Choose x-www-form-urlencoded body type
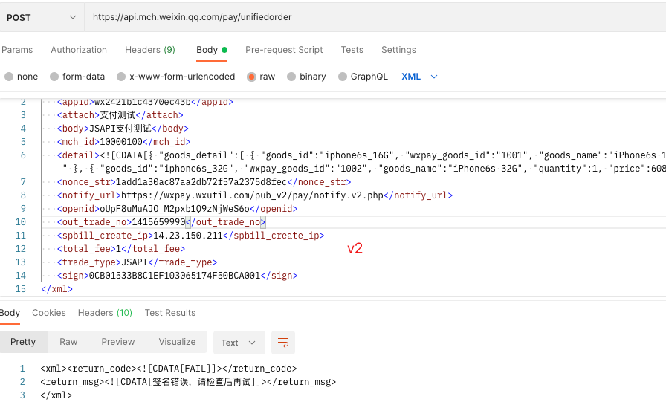Viewport: 666px width, 405px height. click(x=121, y=77)
